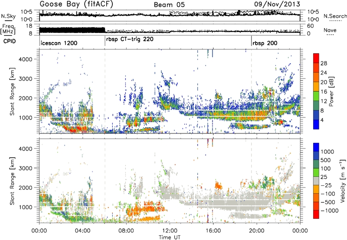Click the "Power [dB]" colorbar label
347x240 pixels.
331,91
